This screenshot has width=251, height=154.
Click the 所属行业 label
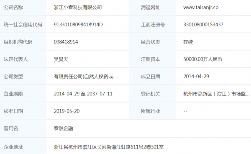[x=151, y=111]
